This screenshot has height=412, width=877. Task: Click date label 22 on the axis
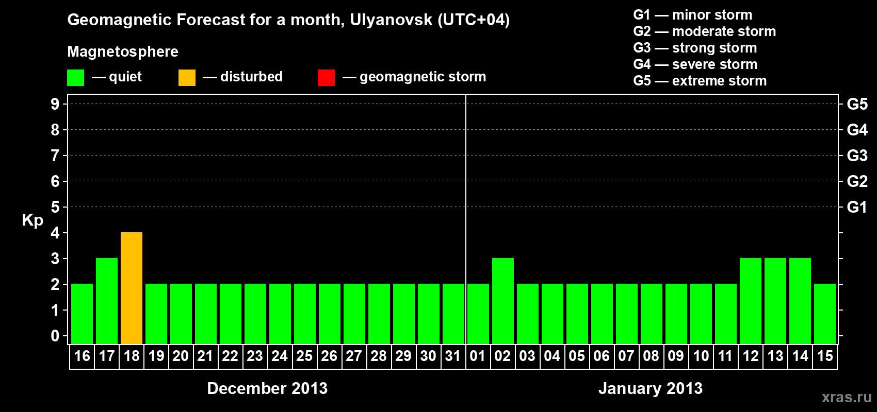coord(230,356)
